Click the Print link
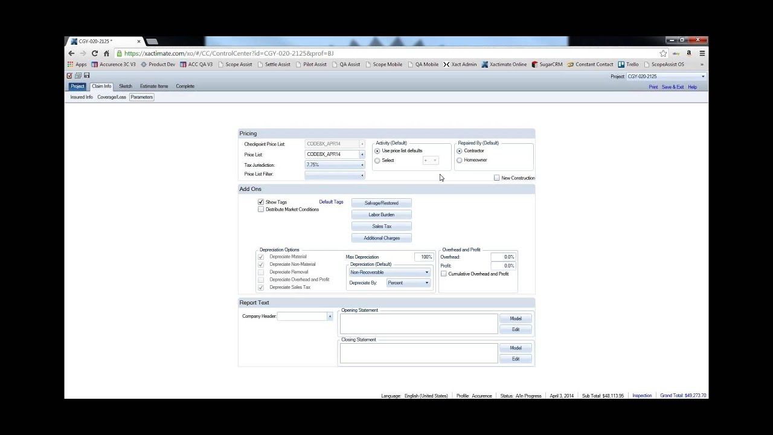The width and height of the screenshot is (773, 435). click(x=653, y=87)
